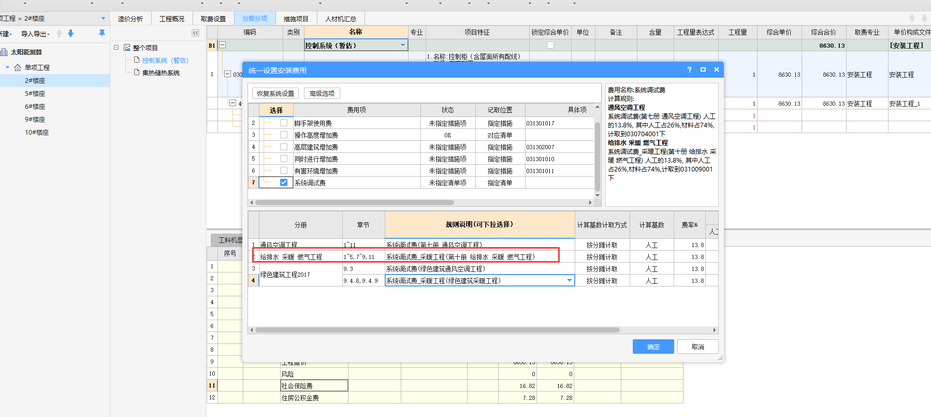Collapse the sub-row minus box below row 1
This screenshot has width=931, height=417.
click(233, 103)
